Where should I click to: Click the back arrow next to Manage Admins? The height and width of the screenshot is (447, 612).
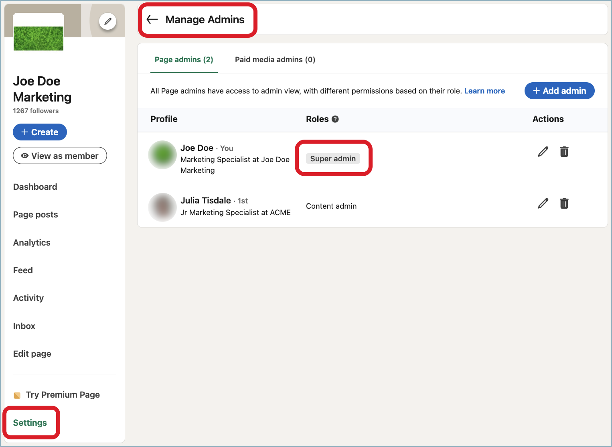click(152, 19)
